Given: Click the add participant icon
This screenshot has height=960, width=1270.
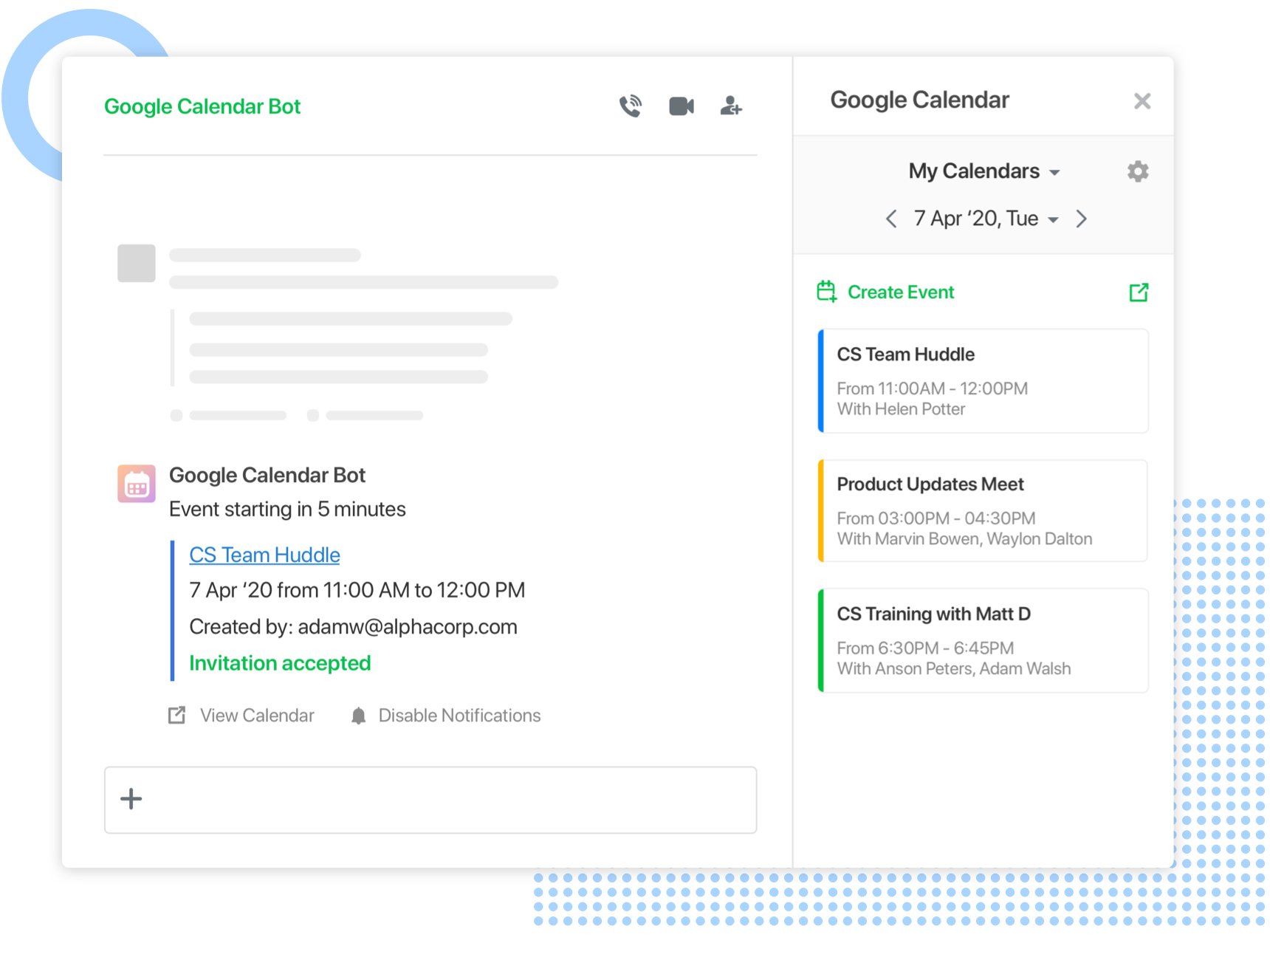Looking at the screenshot, I should pos(730,106).
